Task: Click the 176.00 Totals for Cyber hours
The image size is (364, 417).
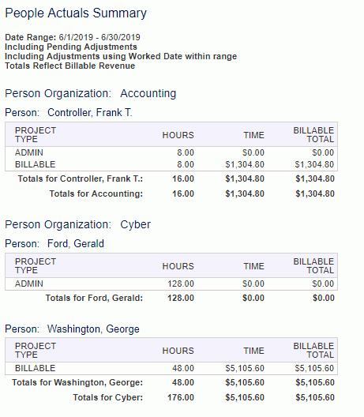Action: (181, 397)
